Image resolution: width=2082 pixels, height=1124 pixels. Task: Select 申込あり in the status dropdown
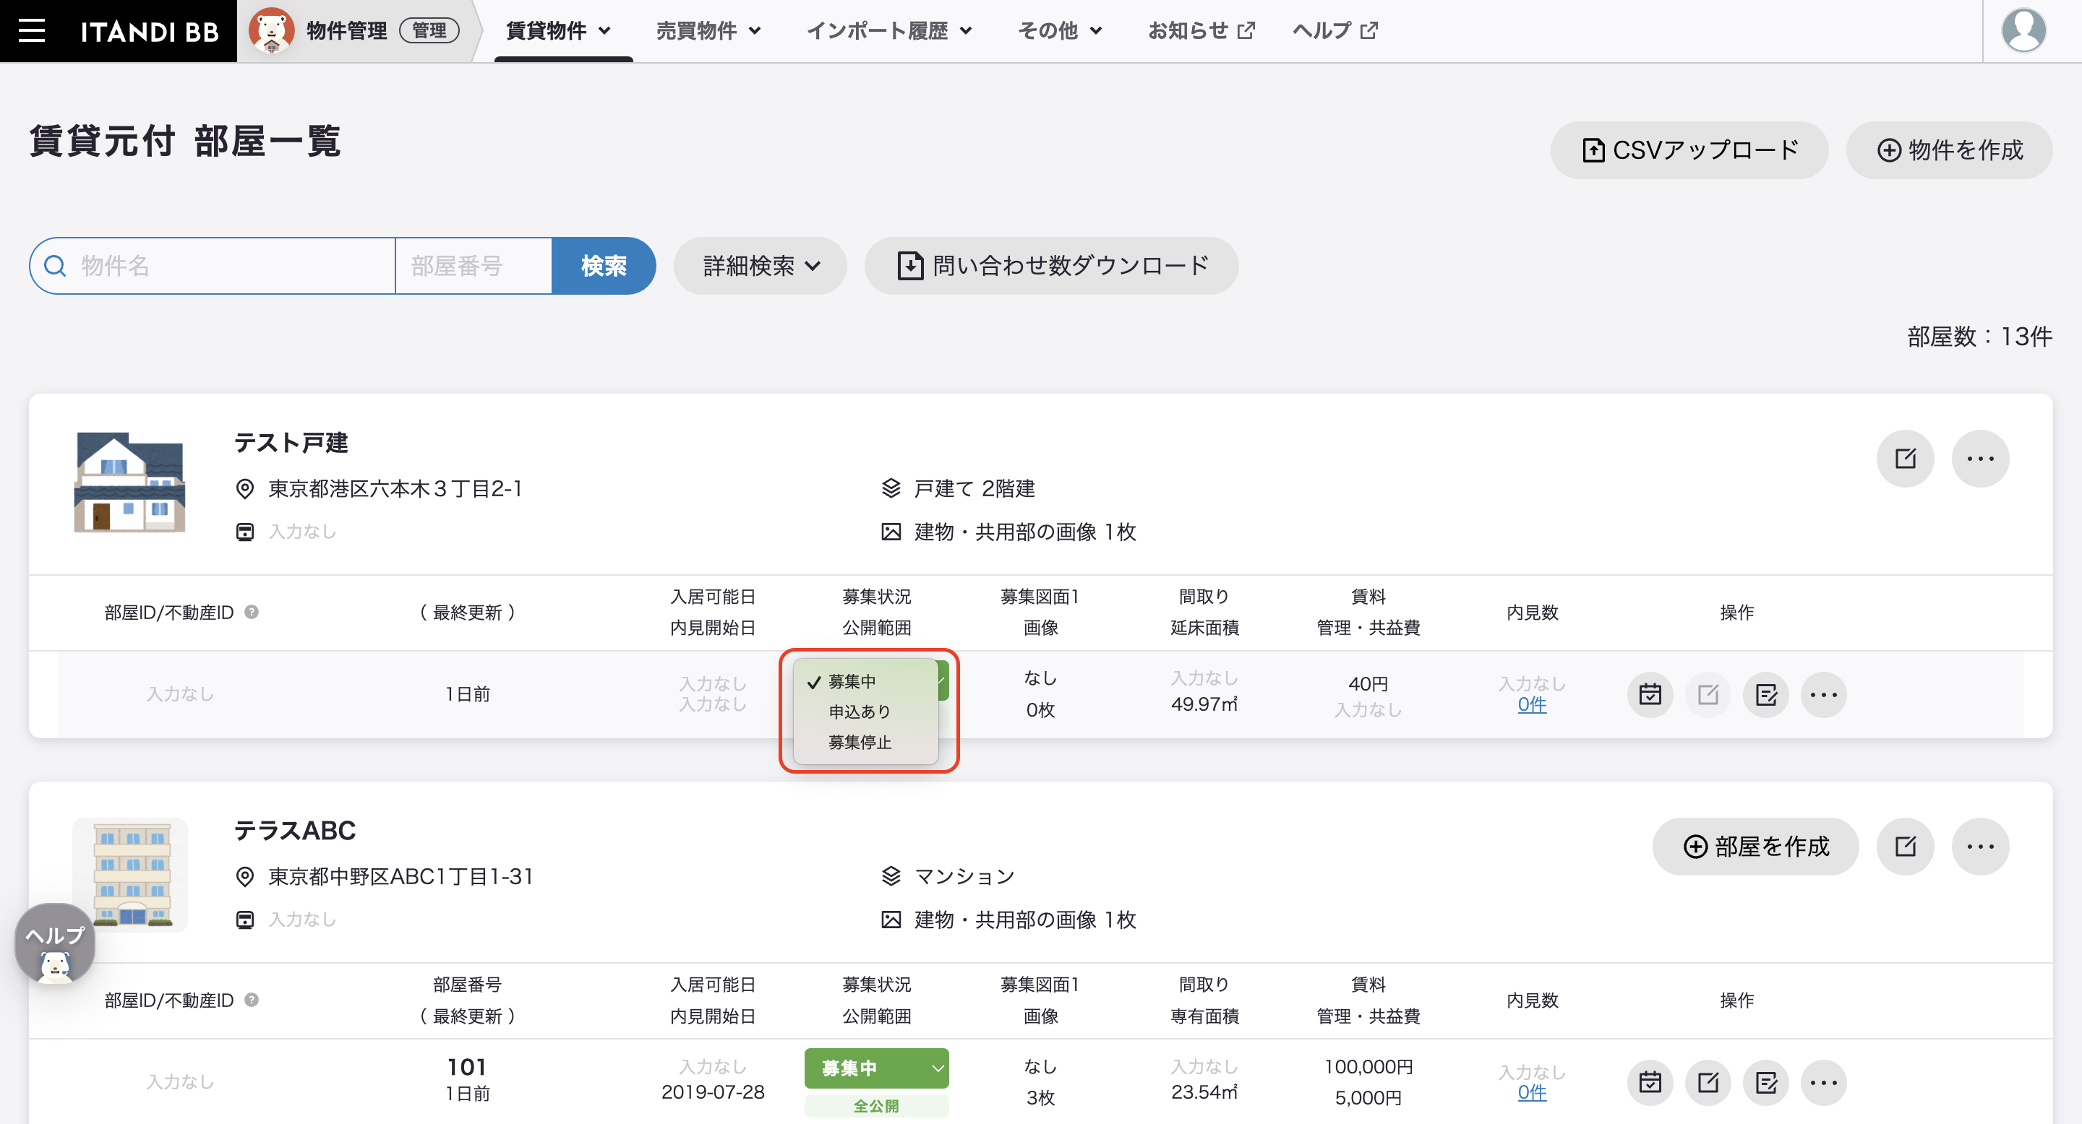tap(865, 712)
